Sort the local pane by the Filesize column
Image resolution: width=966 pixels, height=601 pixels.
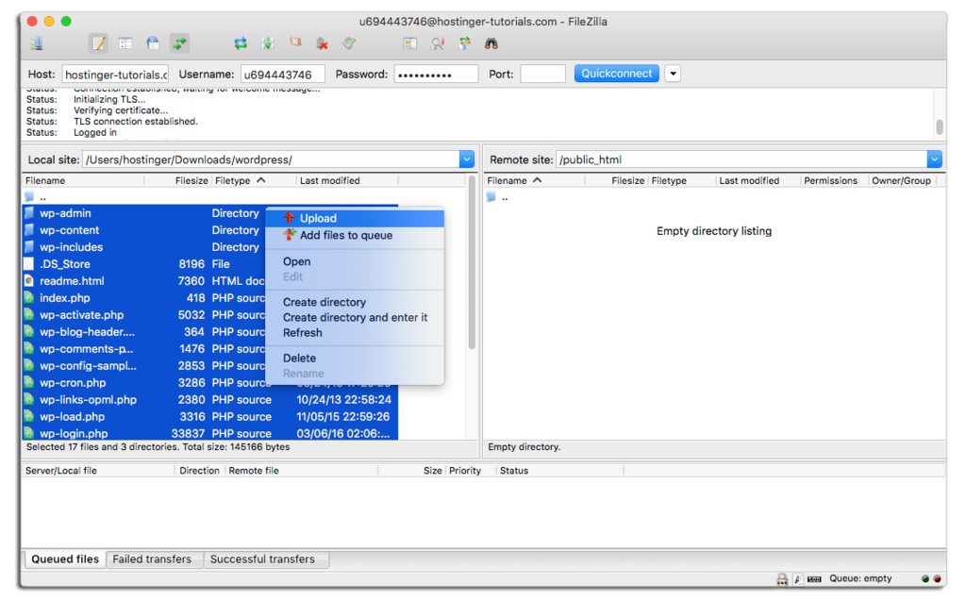pyautogui.click(x=191, y=180)
